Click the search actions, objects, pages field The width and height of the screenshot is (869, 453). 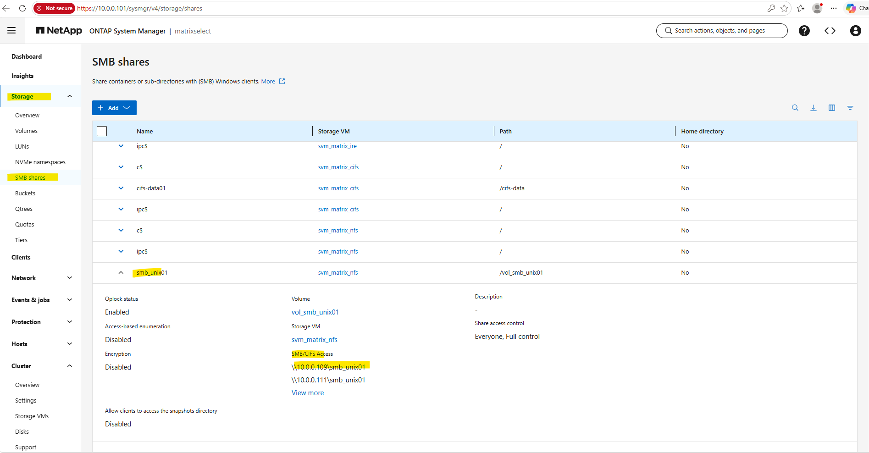[722, 31]
